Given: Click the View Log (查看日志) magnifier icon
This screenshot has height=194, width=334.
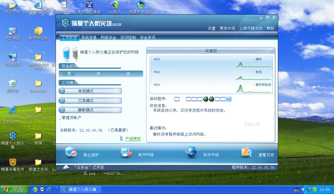Looking at the screenshot, I should pos(247,152).
